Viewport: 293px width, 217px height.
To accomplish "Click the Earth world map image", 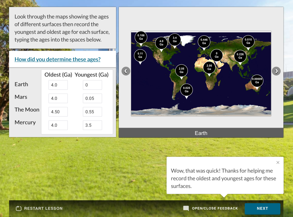I will point(201,73).
